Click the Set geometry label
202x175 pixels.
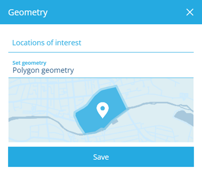29,63
